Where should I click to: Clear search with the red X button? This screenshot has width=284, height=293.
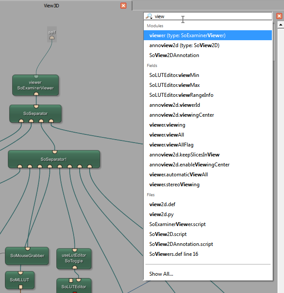tap(279, 16)
